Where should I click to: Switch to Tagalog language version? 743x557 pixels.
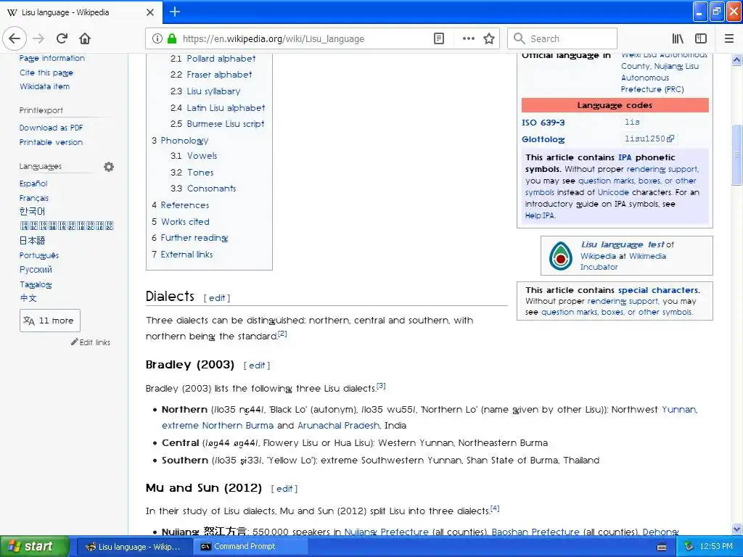pos(36,284)
